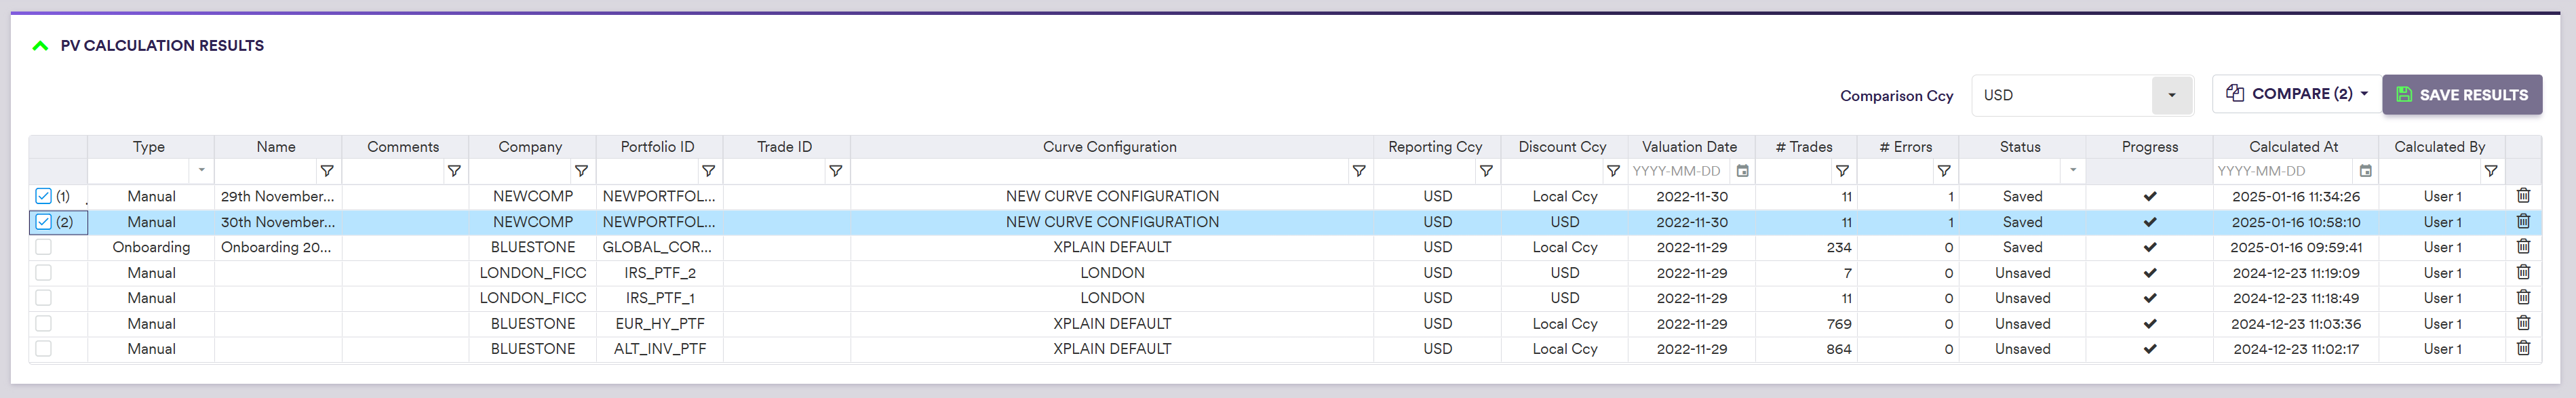Open Calculated At calendar picker
Viewport: 2576px width, 398px height.
2365,171
